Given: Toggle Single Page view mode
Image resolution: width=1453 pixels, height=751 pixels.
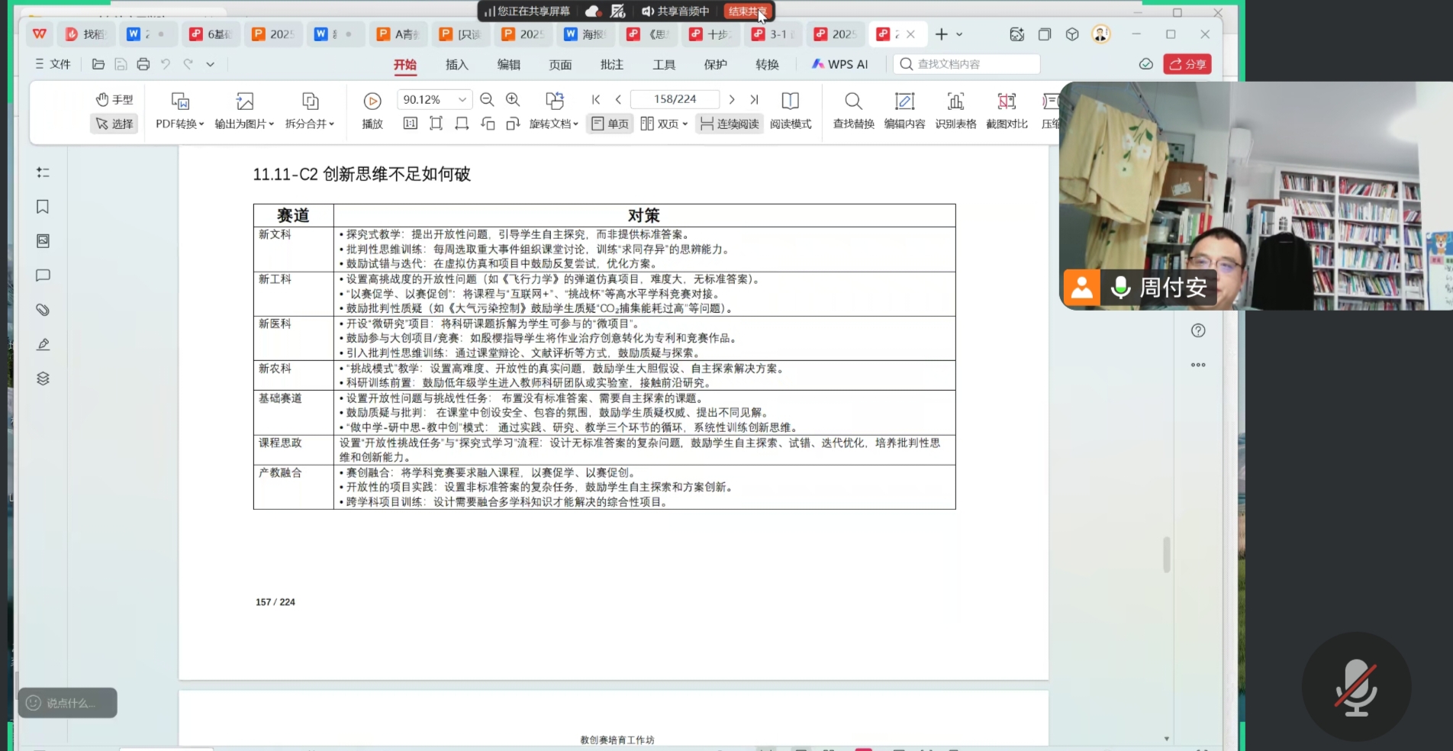Looking at the screenshot, I should (610, 124).
